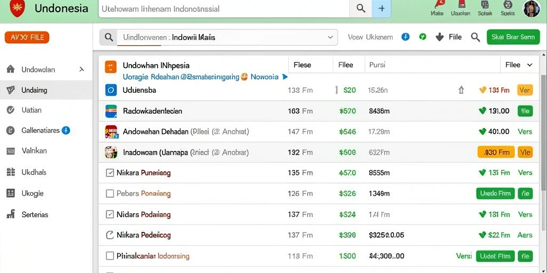Click the blue Uduensba app icon

111,90
